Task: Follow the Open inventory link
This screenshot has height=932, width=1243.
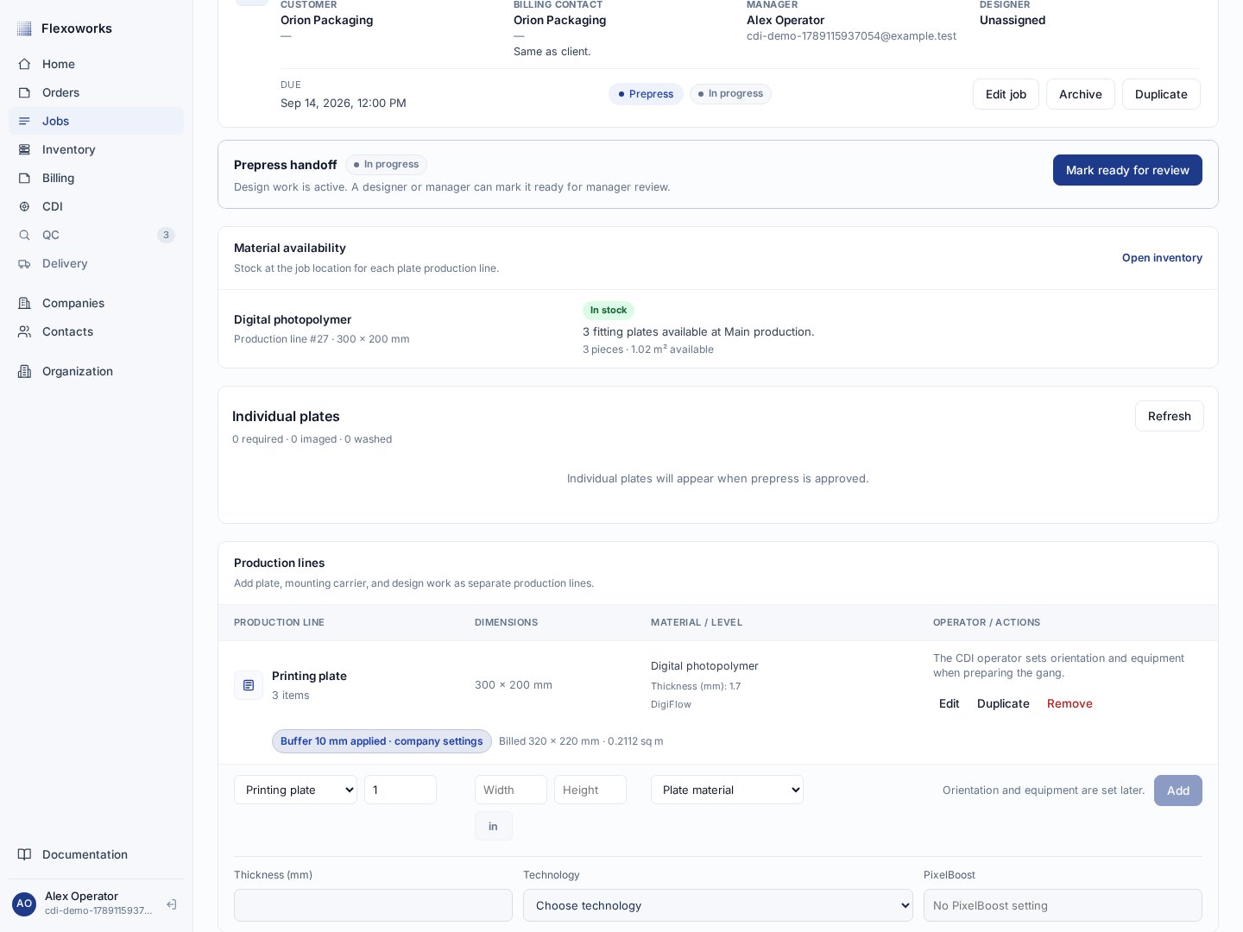Action: coord(1162,258)
